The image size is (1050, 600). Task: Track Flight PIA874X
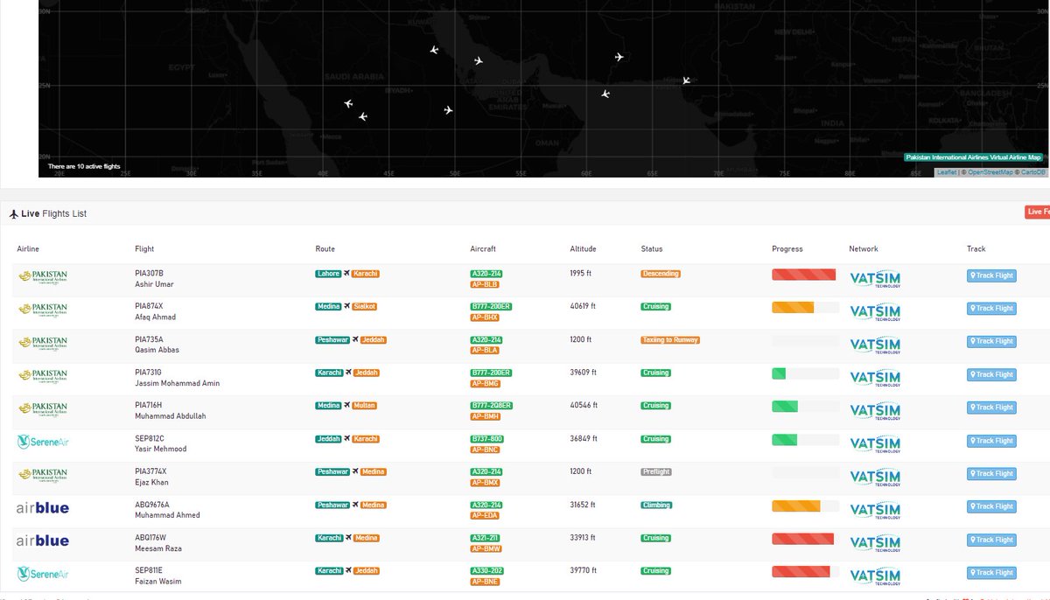point(991,308)
